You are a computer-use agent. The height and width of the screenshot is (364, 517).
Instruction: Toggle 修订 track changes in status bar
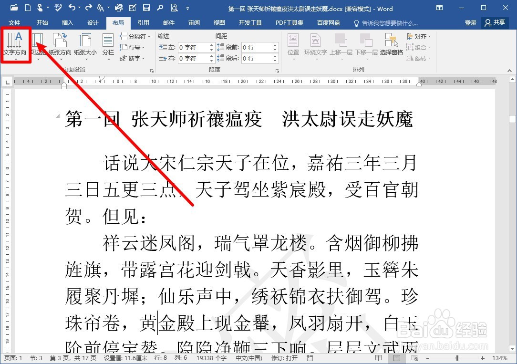(284, 358)
